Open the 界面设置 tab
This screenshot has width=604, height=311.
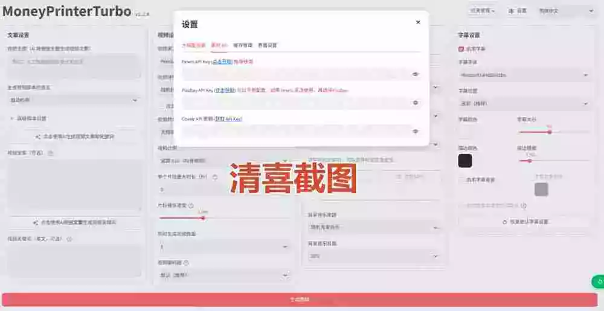click(268, 45)
